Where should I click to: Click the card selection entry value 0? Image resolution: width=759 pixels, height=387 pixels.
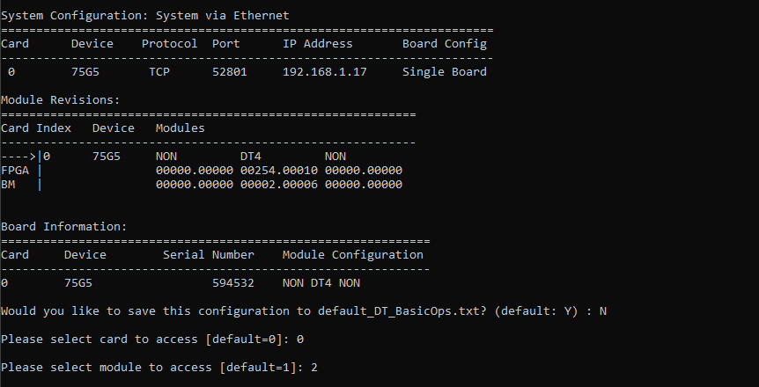tap(300, 340)
